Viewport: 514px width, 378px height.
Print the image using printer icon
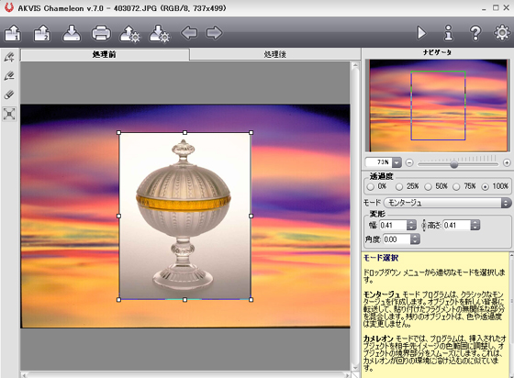point(101,33)
